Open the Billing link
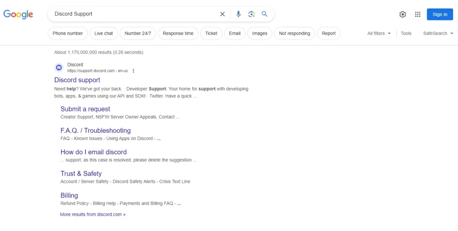 pos(69,195)
